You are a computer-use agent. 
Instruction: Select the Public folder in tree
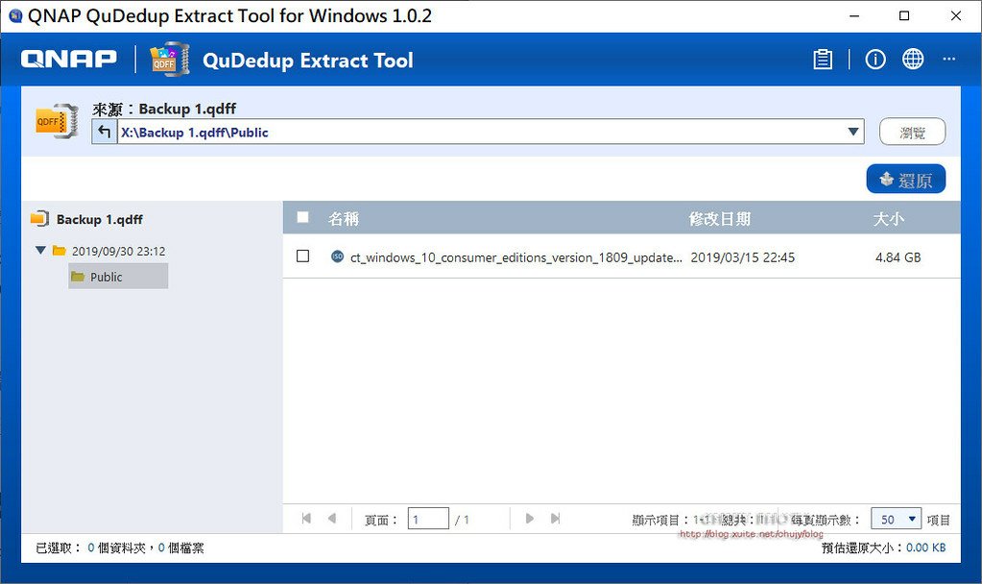tap(118, 277)
